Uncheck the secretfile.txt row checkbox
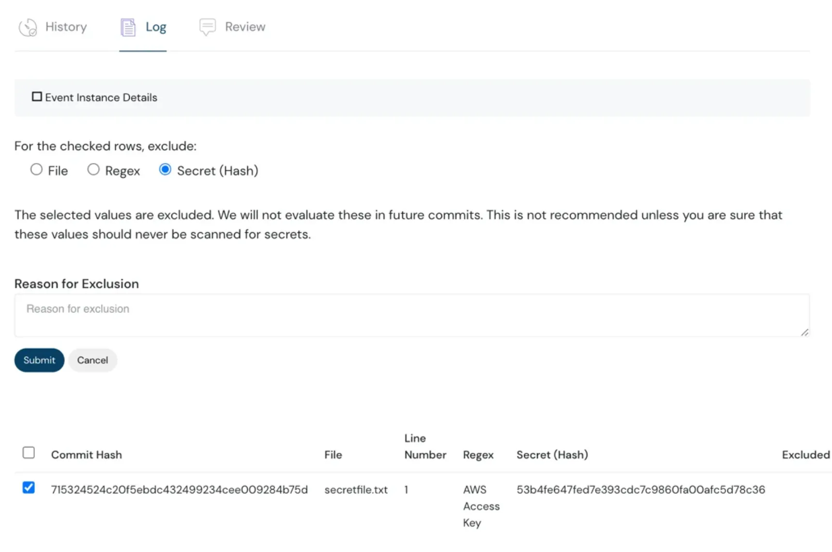The width and height of the screenshot is (832, 552). coord(29,488)
